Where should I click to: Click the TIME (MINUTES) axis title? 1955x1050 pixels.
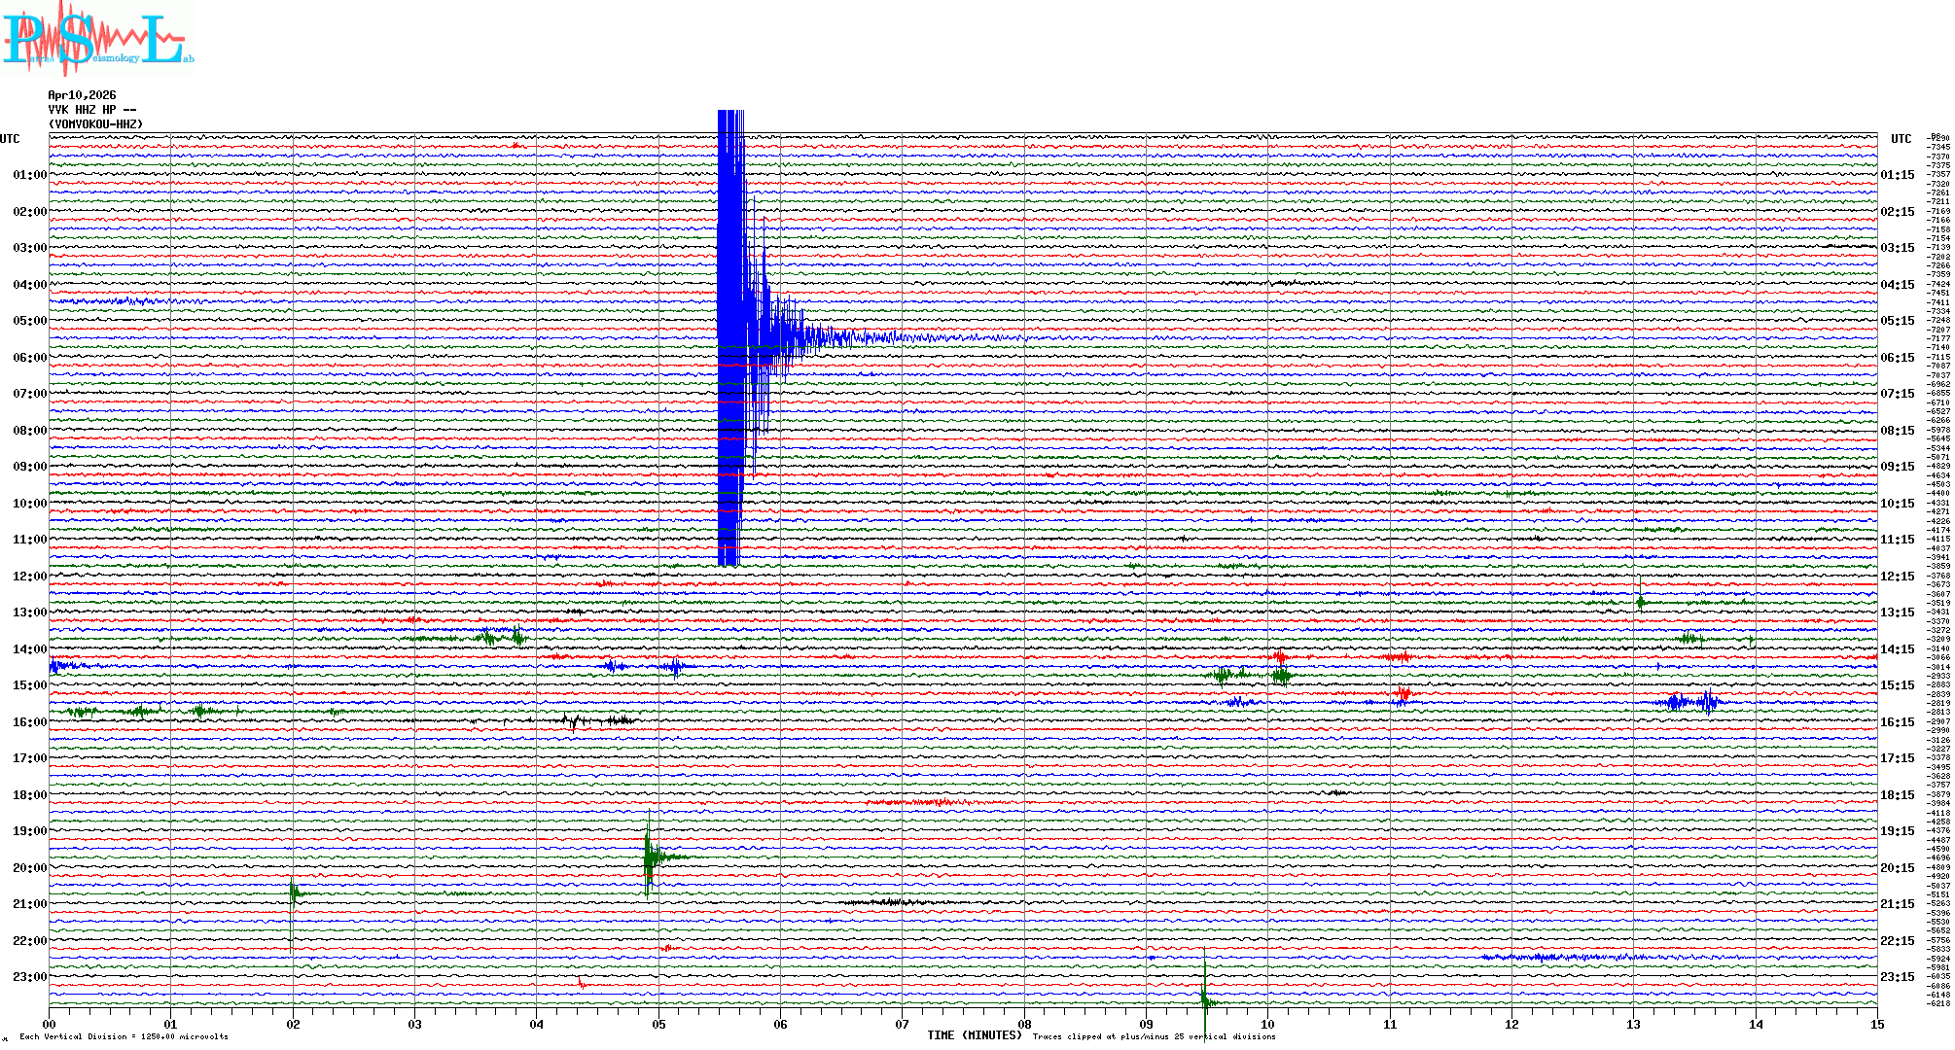pyautogui.click(x=974, y=1035)
